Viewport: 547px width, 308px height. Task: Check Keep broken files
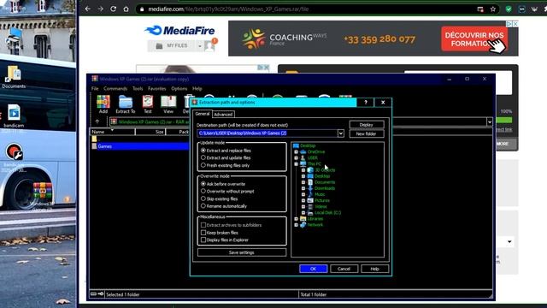[x=203, y=232]
